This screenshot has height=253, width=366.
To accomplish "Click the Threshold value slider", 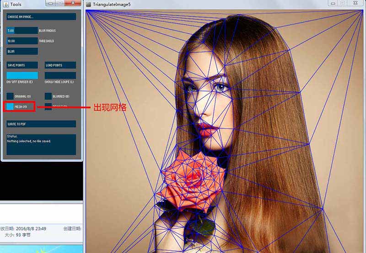I will (x=22, y=41).
